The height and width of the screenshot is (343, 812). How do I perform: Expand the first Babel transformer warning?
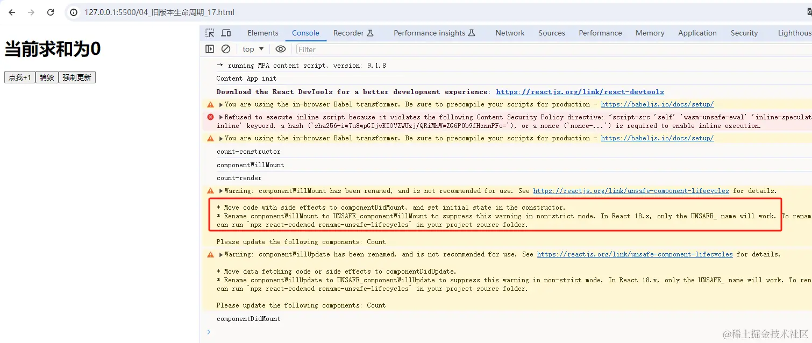(x=221, y=105)
